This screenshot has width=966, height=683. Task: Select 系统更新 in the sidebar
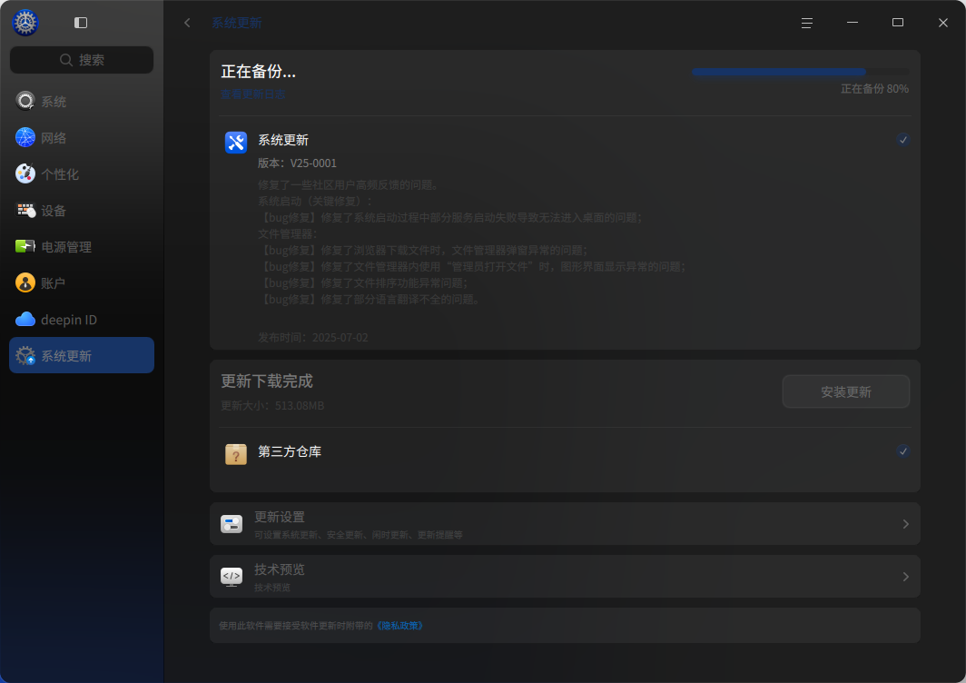pyautogui.click(x=82, y=355)
